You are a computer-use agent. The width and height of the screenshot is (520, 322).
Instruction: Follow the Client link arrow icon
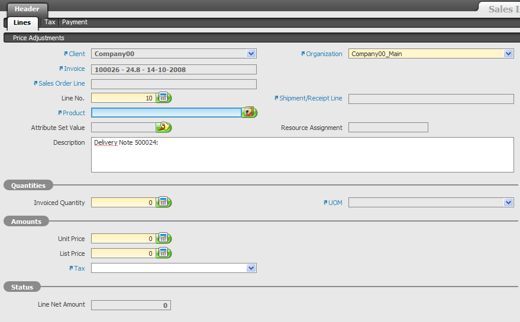coord(66,54)
